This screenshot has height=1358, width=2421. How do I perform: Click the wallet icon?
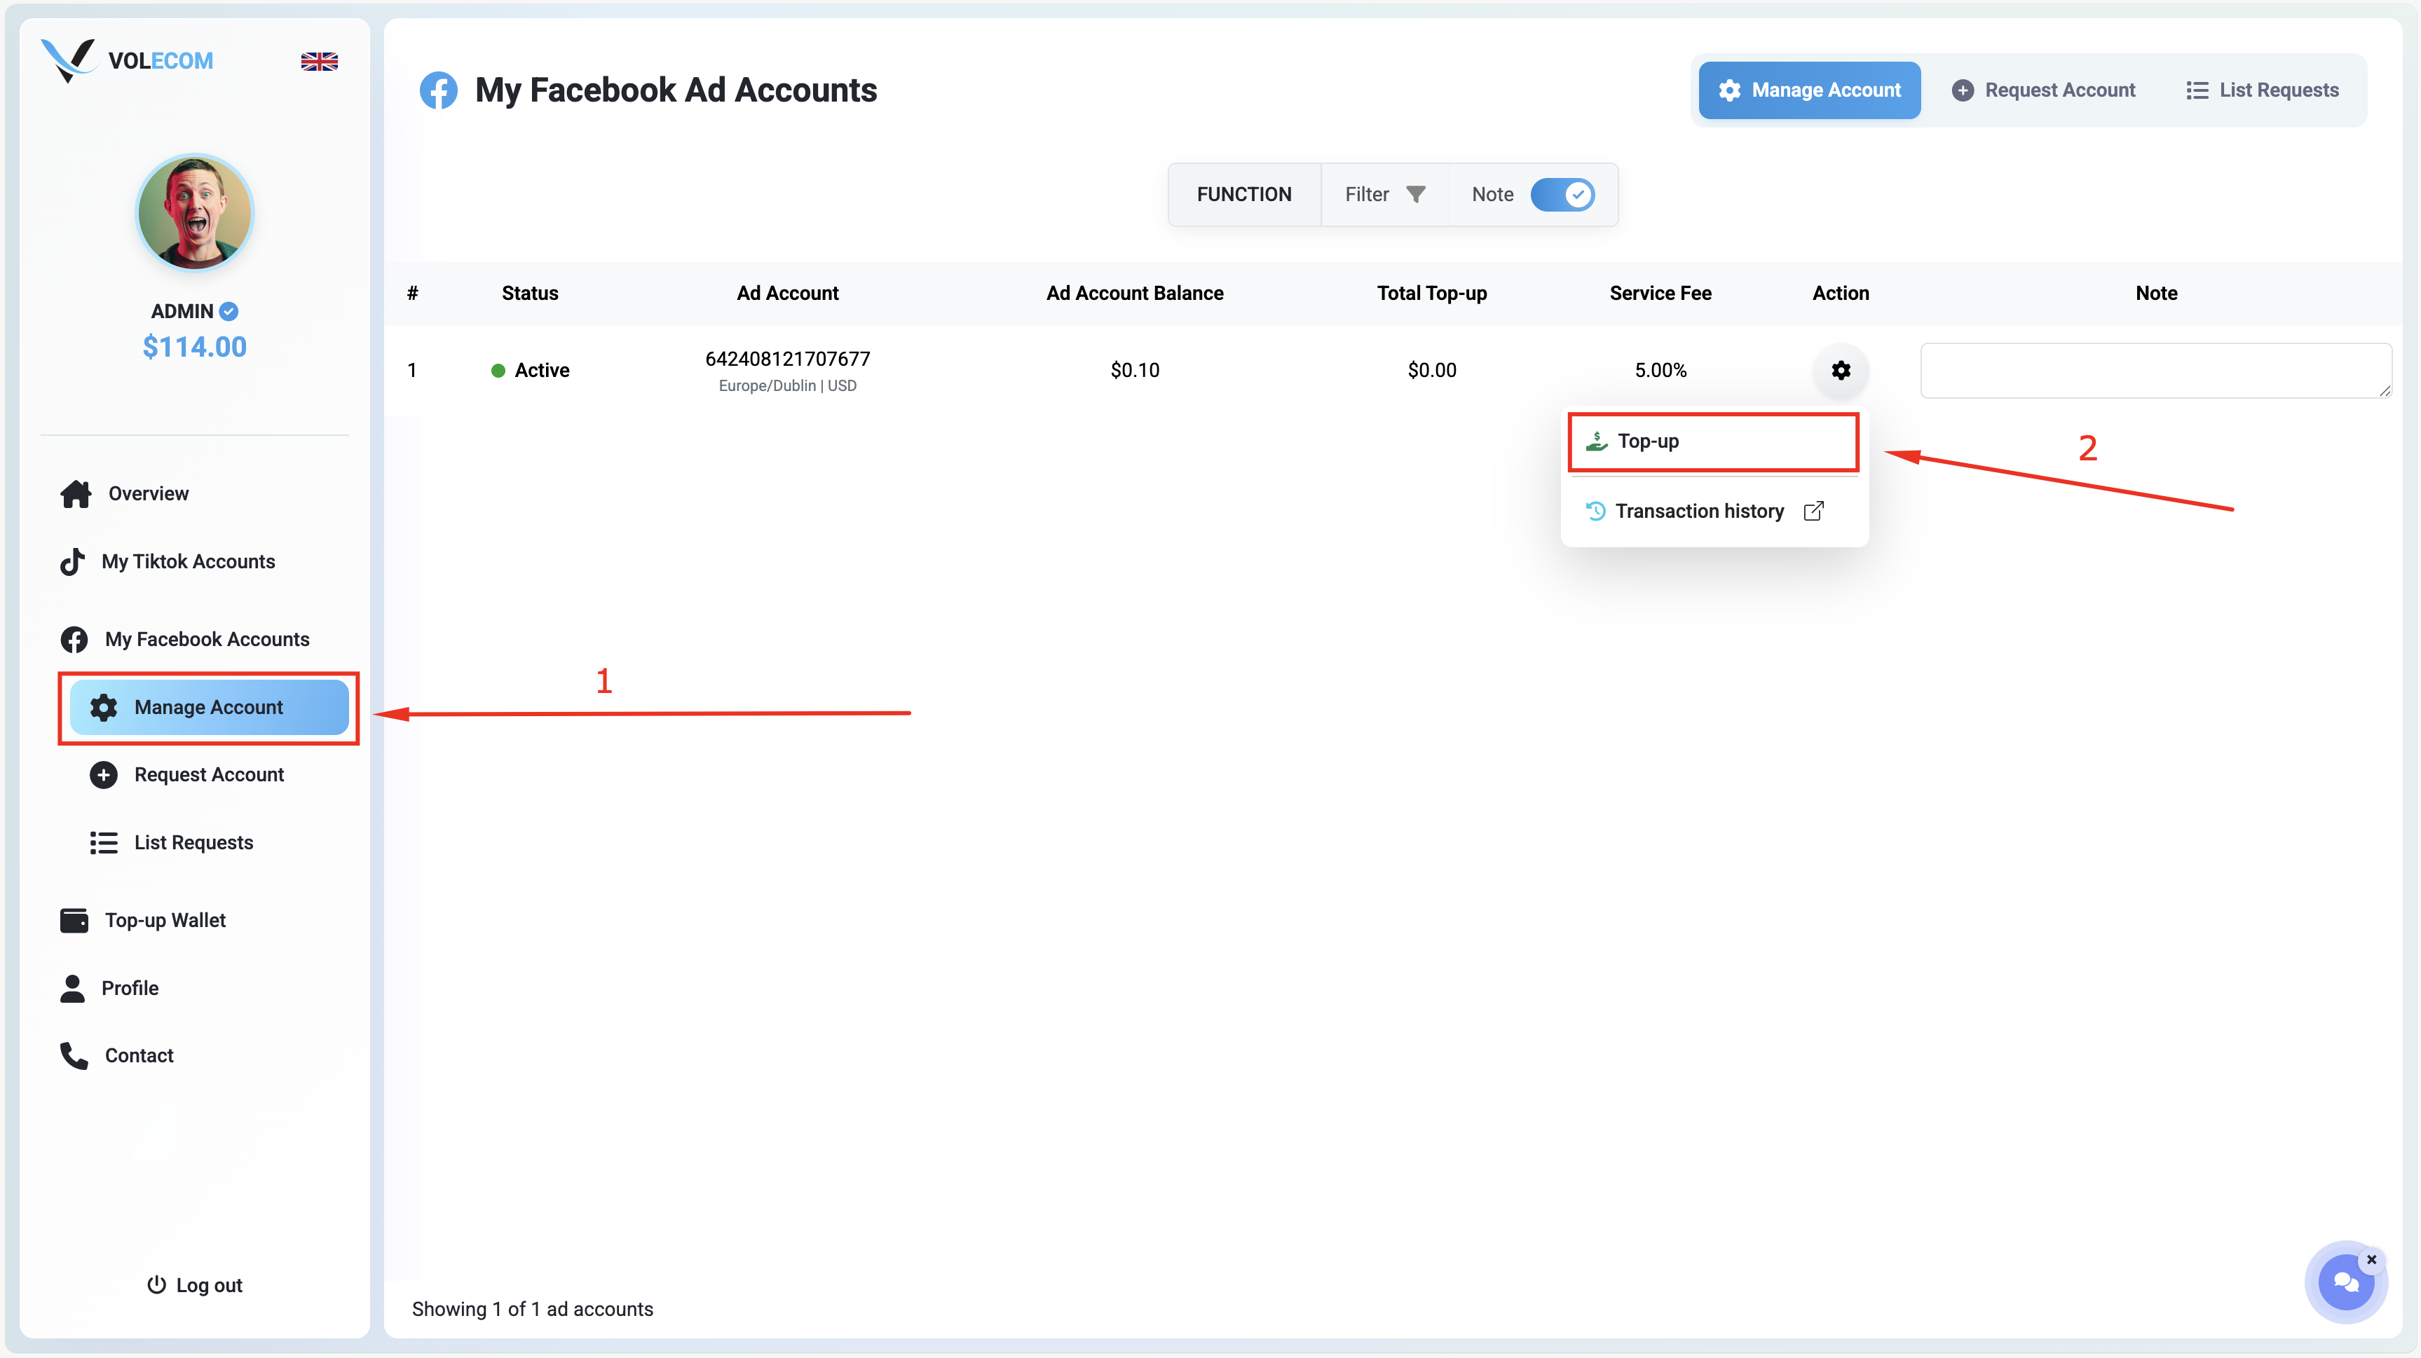click(x=74, y=920)
